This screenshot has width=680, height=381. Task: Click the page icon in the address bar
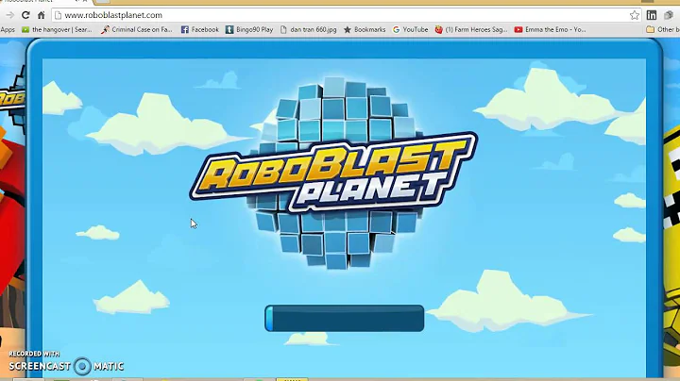pos(59,15)
